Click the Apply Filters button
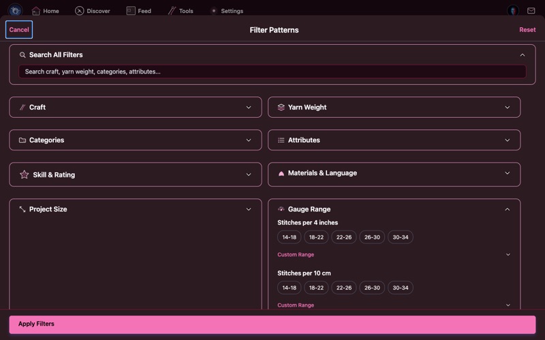 [x=272, y=324]
